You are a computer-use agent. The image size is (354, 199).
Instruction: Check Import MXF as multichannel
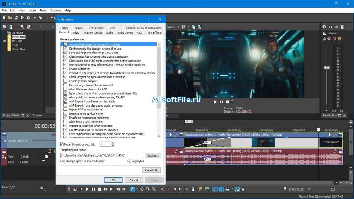(x=65, y=109)
